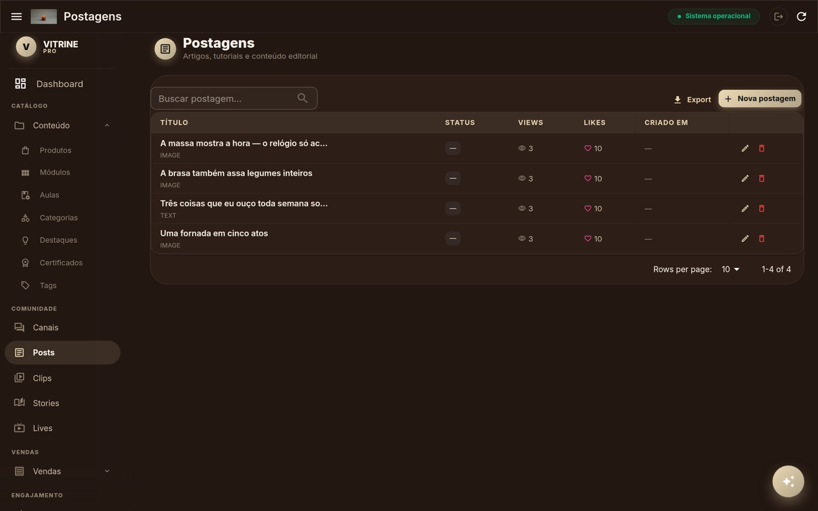Open the AI sparkle assistant button
This screenshot has height=511, width=818.
(x=788, y=481)
